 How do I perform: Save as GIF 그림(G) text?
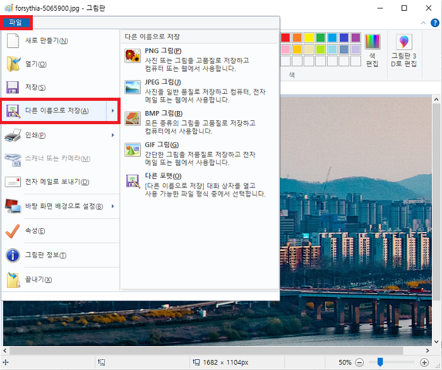pos(162,144)
